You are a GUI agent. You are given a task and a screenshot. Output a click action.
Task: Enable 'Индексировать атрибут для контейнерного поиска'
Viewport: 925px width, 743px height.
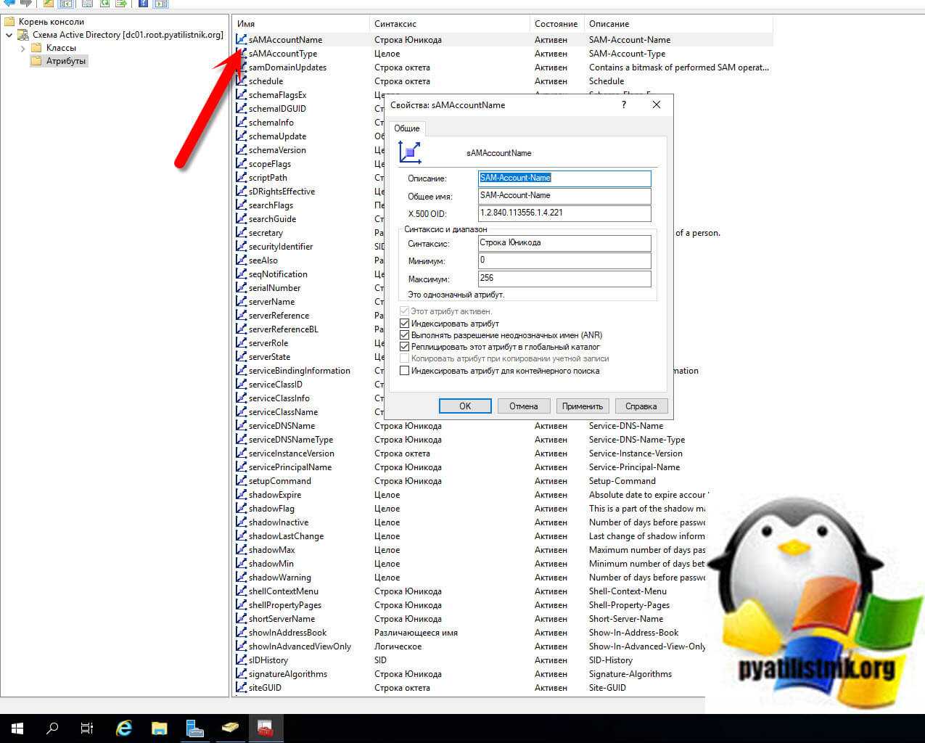click(405, 371)
